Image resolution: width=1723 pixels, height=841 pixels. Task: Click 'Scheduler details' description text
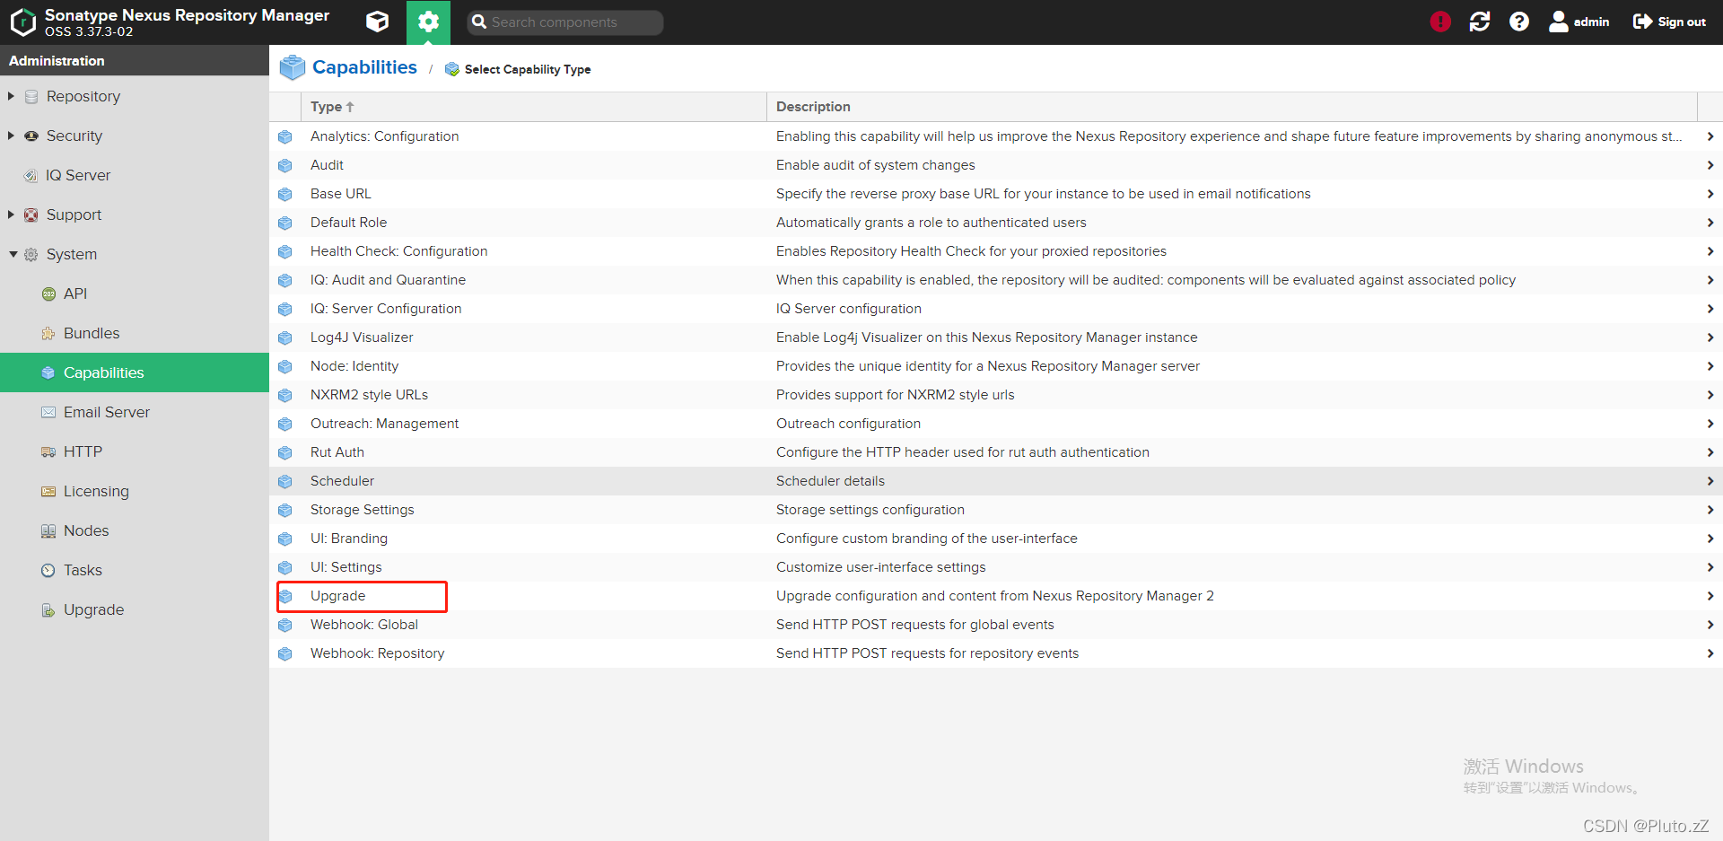[830, 481]
